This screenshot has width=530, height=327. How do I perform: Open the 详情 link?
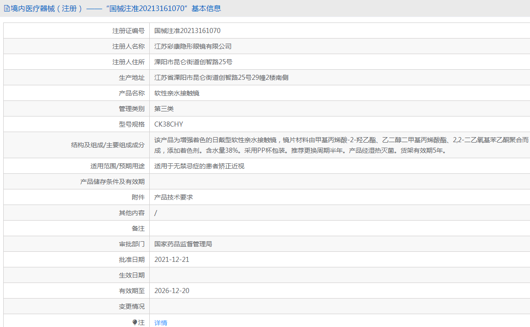point(161,323)
